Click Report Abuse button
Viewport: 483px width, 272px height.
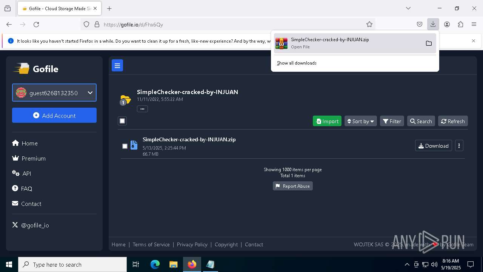click(x=293, y=186)
